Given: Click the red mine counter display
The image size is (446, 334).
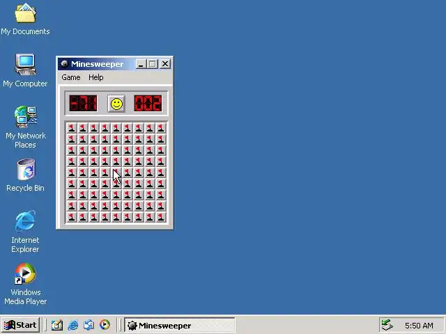Looking at the screenshot, I should pyautogui.click(x=84, y=104).
